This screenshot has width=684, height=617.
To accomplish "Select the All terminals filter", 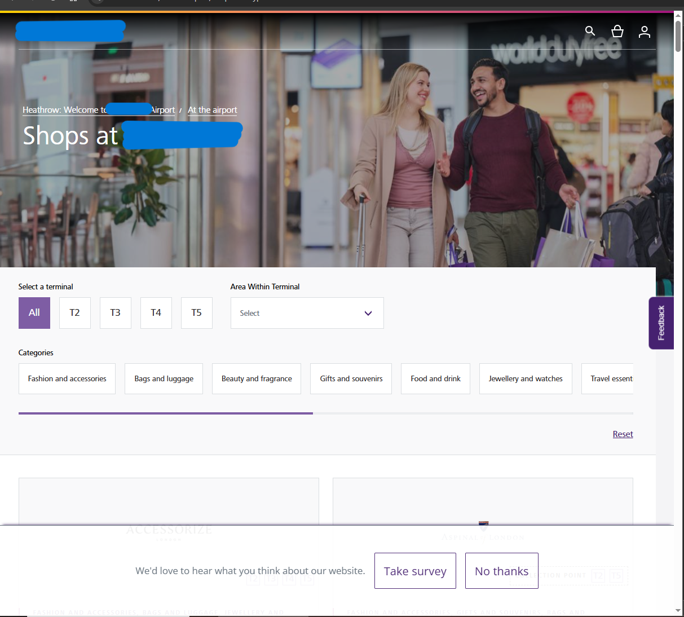I will pos(34,313).
